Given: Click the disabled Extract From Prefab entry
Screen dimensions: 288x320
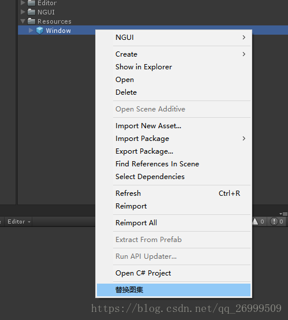Looking at the screenshot, I should click(x=174, y=240).
